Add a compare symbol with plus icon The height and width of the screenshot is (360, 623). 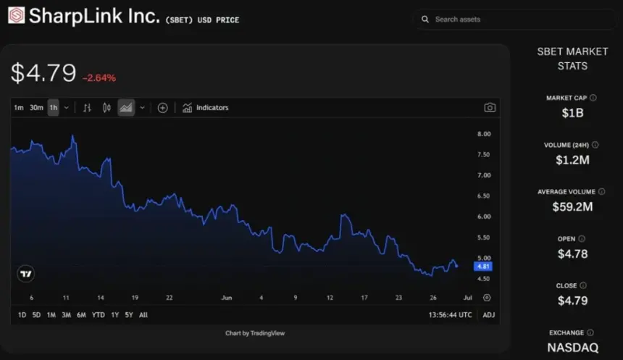point(162,108)
